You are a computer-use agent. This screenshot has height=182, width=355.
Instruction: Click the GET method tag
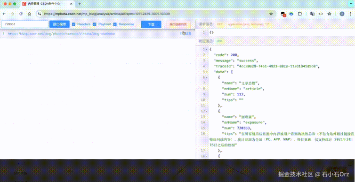tap(219, 24)
